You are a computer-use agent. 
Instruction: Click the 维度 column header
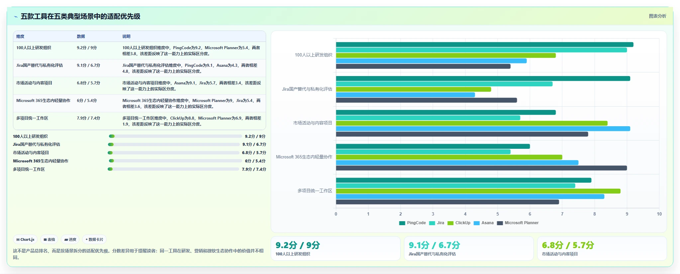coord(20,37)
